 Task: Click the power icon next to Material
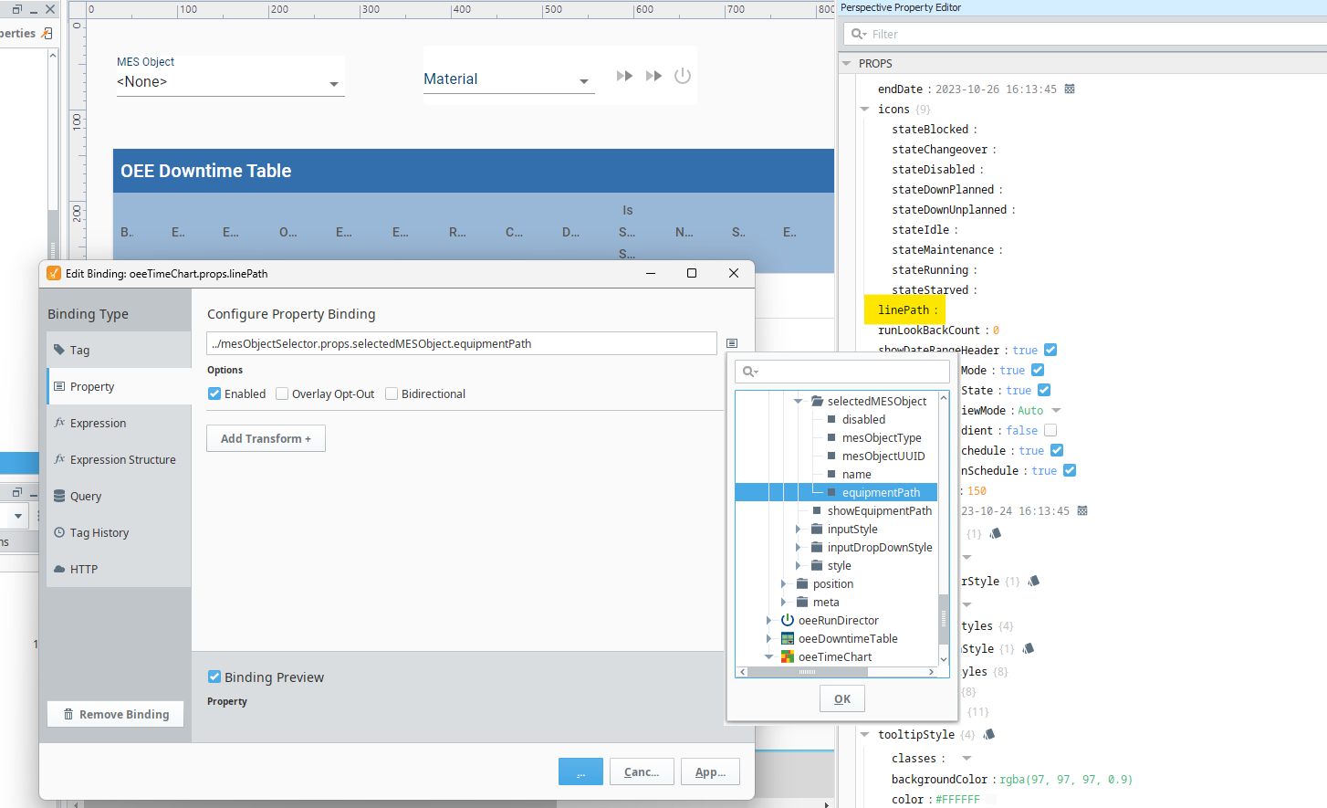point(683,76)
